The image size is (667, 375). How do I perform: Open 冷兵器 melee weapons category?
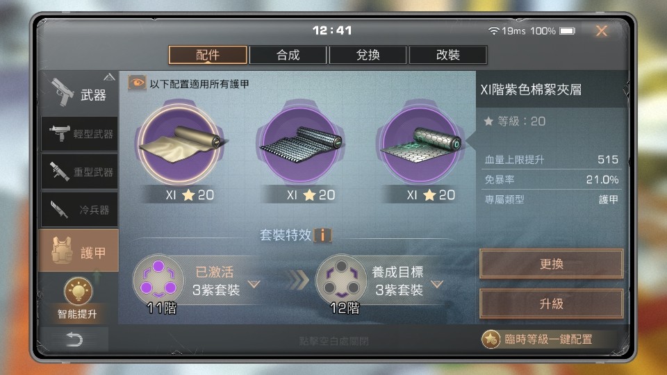tap(79, 209)
